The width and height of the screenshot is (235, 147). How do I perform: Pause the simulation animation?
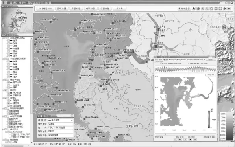coord(185,140)
